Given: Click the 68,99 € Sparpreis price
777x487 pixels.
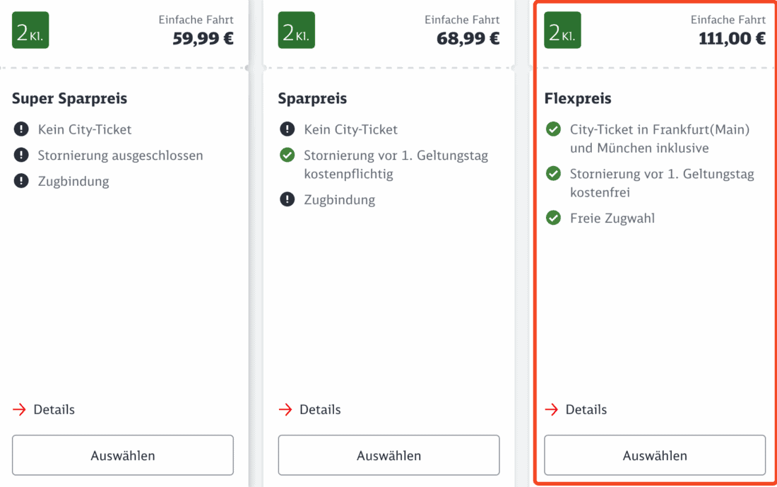Looking at the screenshot, I should click(468, 39).
